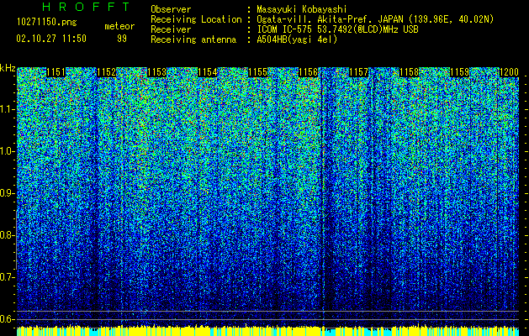The image size is (529, 336).
Task: Click the Ogata-vill. Akita-Pref. JAPAN location text
Action: tap(375, 19)
